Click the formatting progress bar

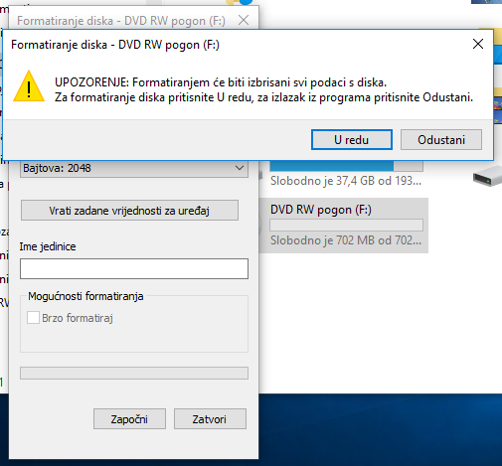[134, 373]
